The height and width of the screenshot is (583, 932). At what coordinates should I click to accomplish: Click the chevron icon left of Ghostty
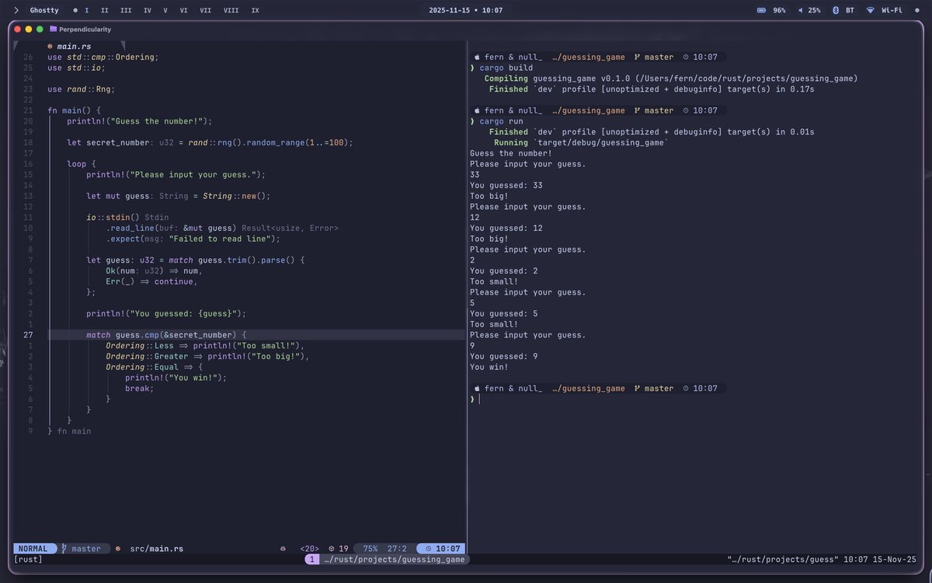pyautogui.click(x=17, y=11)
